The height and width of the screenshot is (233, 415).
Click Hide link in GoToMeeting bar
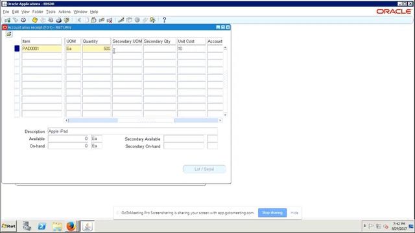point(294,213)
